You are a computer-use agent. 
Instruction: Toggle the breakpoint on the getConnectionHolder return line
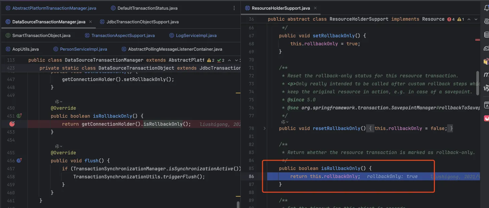click(12, 124)
